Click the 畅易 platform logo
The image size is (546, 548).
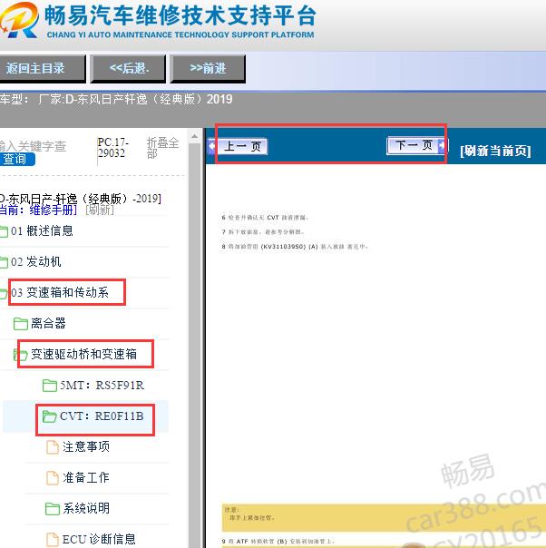[x=19, y=20]
